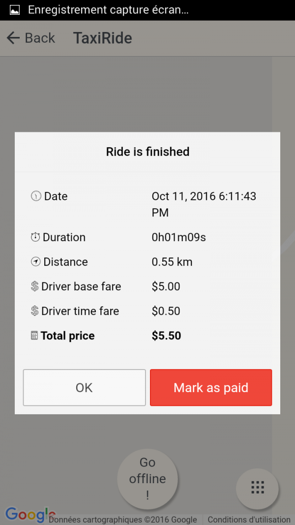
Task: Tap the screenshot notification image icon
Action: (15, 10)
